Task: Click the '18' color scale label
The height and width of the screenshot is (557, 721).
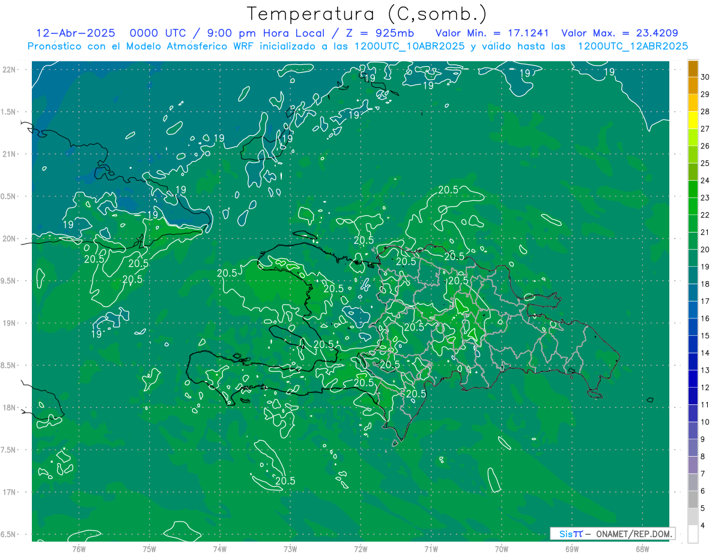Action: pos(705,284)
